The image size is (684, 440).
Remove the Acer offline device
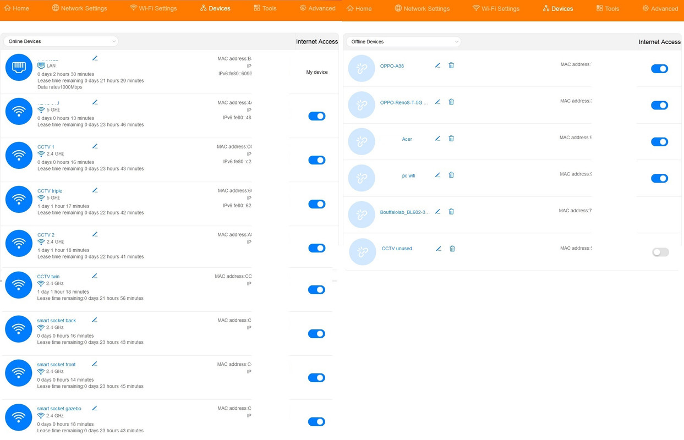[451, 139]
